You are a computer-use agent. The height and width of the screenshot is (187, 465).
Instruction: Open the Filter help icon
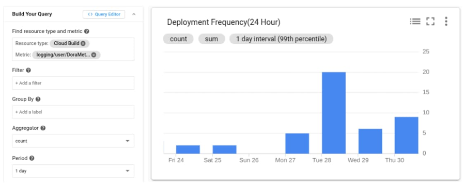(x=28, y=70)
